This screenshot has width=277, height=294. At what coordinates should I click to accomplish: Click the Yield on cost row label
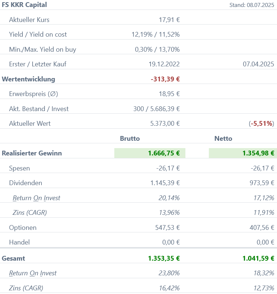[38, 34]
